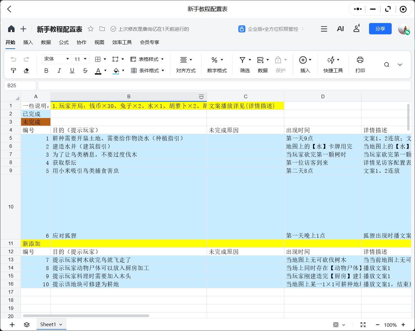The height and width of the screenshot is (331, 415).
Task: Star this document as favorite
Action: tap(91, 29)
